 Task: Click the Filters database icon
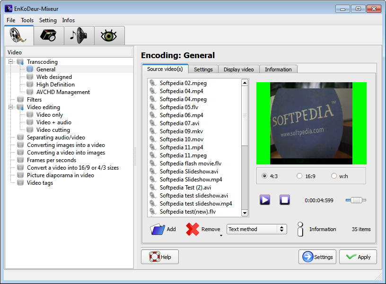[x=20, y=100]
